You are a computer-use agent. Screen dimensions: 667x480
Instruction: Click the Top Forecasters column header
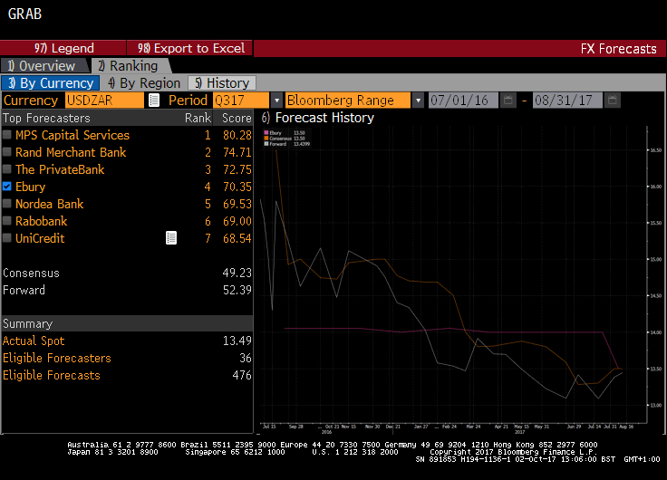tap(46, 118)
